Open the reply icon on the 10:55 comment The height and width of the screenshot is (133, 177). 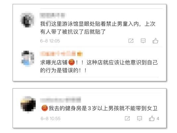tap(140, 118)
